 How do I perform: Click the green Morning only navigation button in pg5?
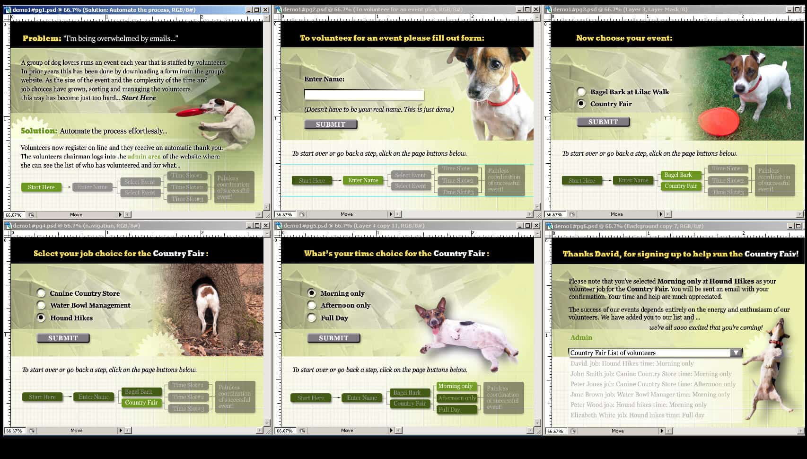tap(456, 386)
